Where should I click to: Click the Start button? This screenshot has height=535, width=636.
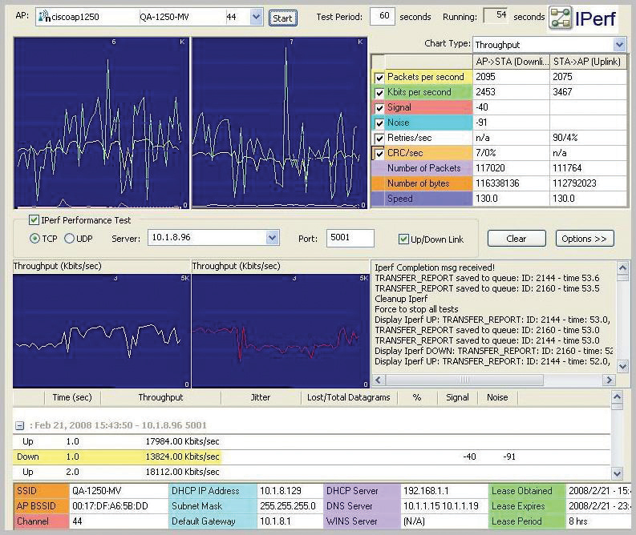283,18
